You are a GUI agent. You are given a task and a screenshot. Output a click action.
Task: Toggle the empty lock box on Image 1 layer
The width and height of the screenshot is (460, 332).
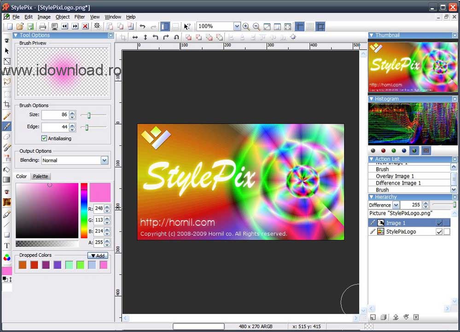447,223
